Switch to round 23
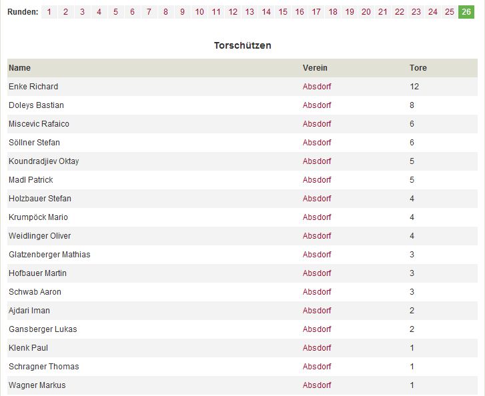 tap(416, 12)
